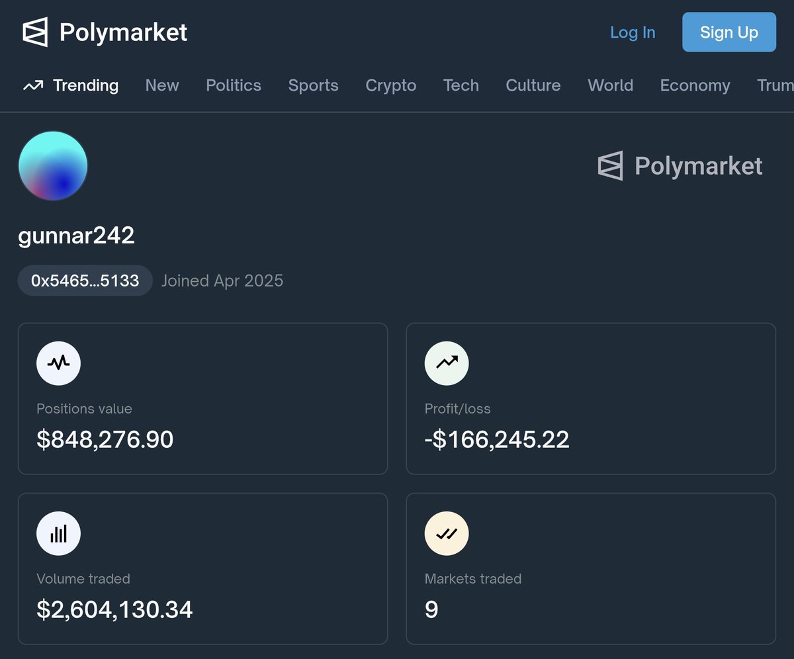794x659 pixels.
Task: Switch to the New tab
Action: (x=162, y=85)
